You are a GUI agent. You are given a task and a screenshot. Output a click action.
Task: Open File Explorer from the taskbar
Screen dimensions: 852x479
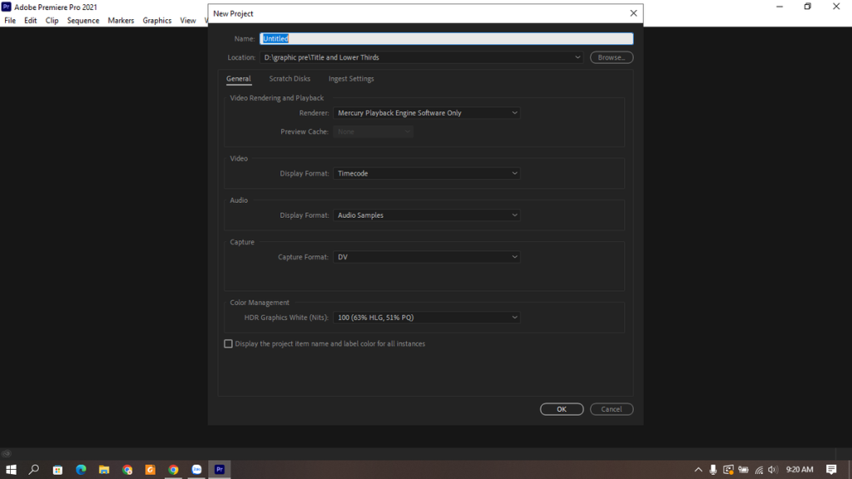(104, 470)
